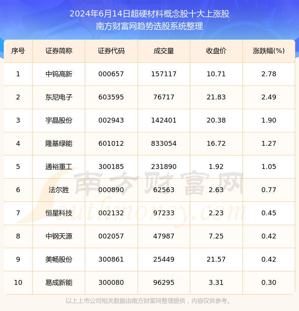299x311 pixels.
Task: Click closing price 10.71
Action: tap(216, 74)
